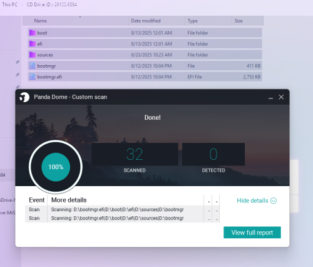Select the bootmgr file icon
Image resolution: width=313 pixels, height=267 pixels.
point(33,66)
